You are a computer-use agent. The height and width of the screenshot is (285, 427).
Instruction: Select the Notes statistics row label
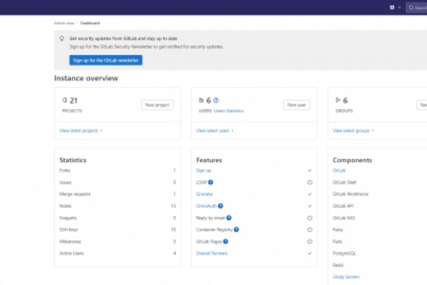coord(65,206)
